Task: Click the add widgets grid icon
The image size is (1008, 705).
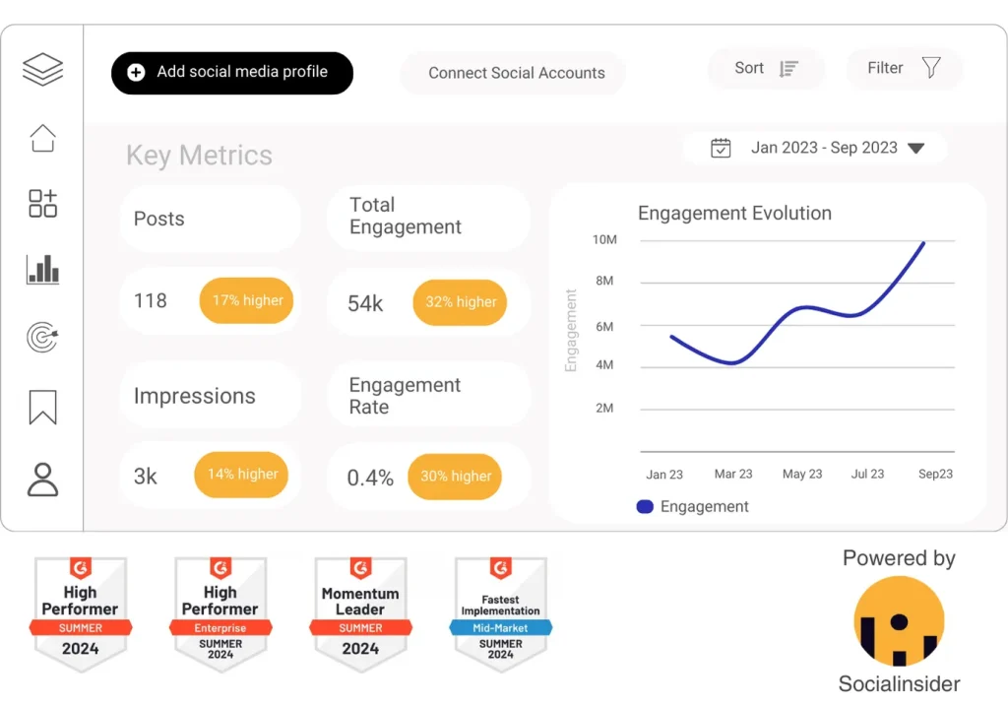Action: coord(42,204)
